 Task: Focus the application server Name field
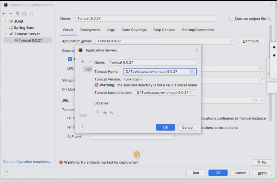click(152, 62)
